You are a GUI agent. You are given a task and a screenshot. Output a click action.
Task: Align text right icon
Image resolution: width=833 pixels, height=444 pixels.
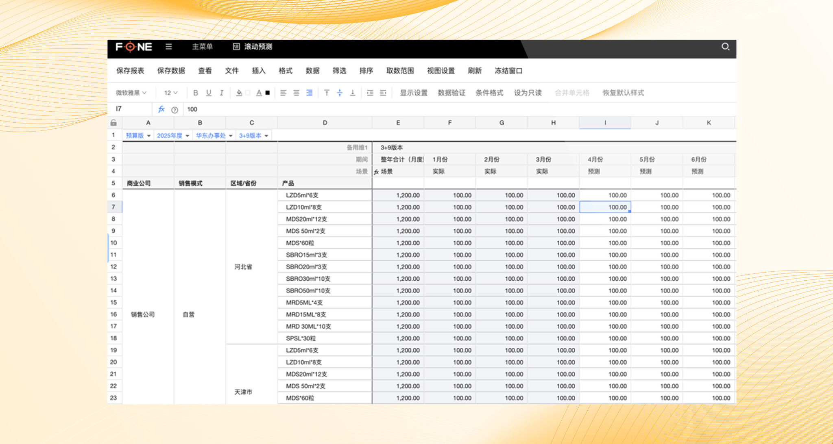pyautogui.click(x=310, y=93)
